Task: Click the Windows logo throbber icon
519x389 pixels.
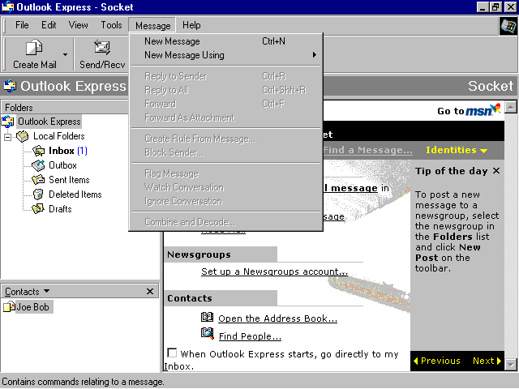Action: (x=508, y=26)
